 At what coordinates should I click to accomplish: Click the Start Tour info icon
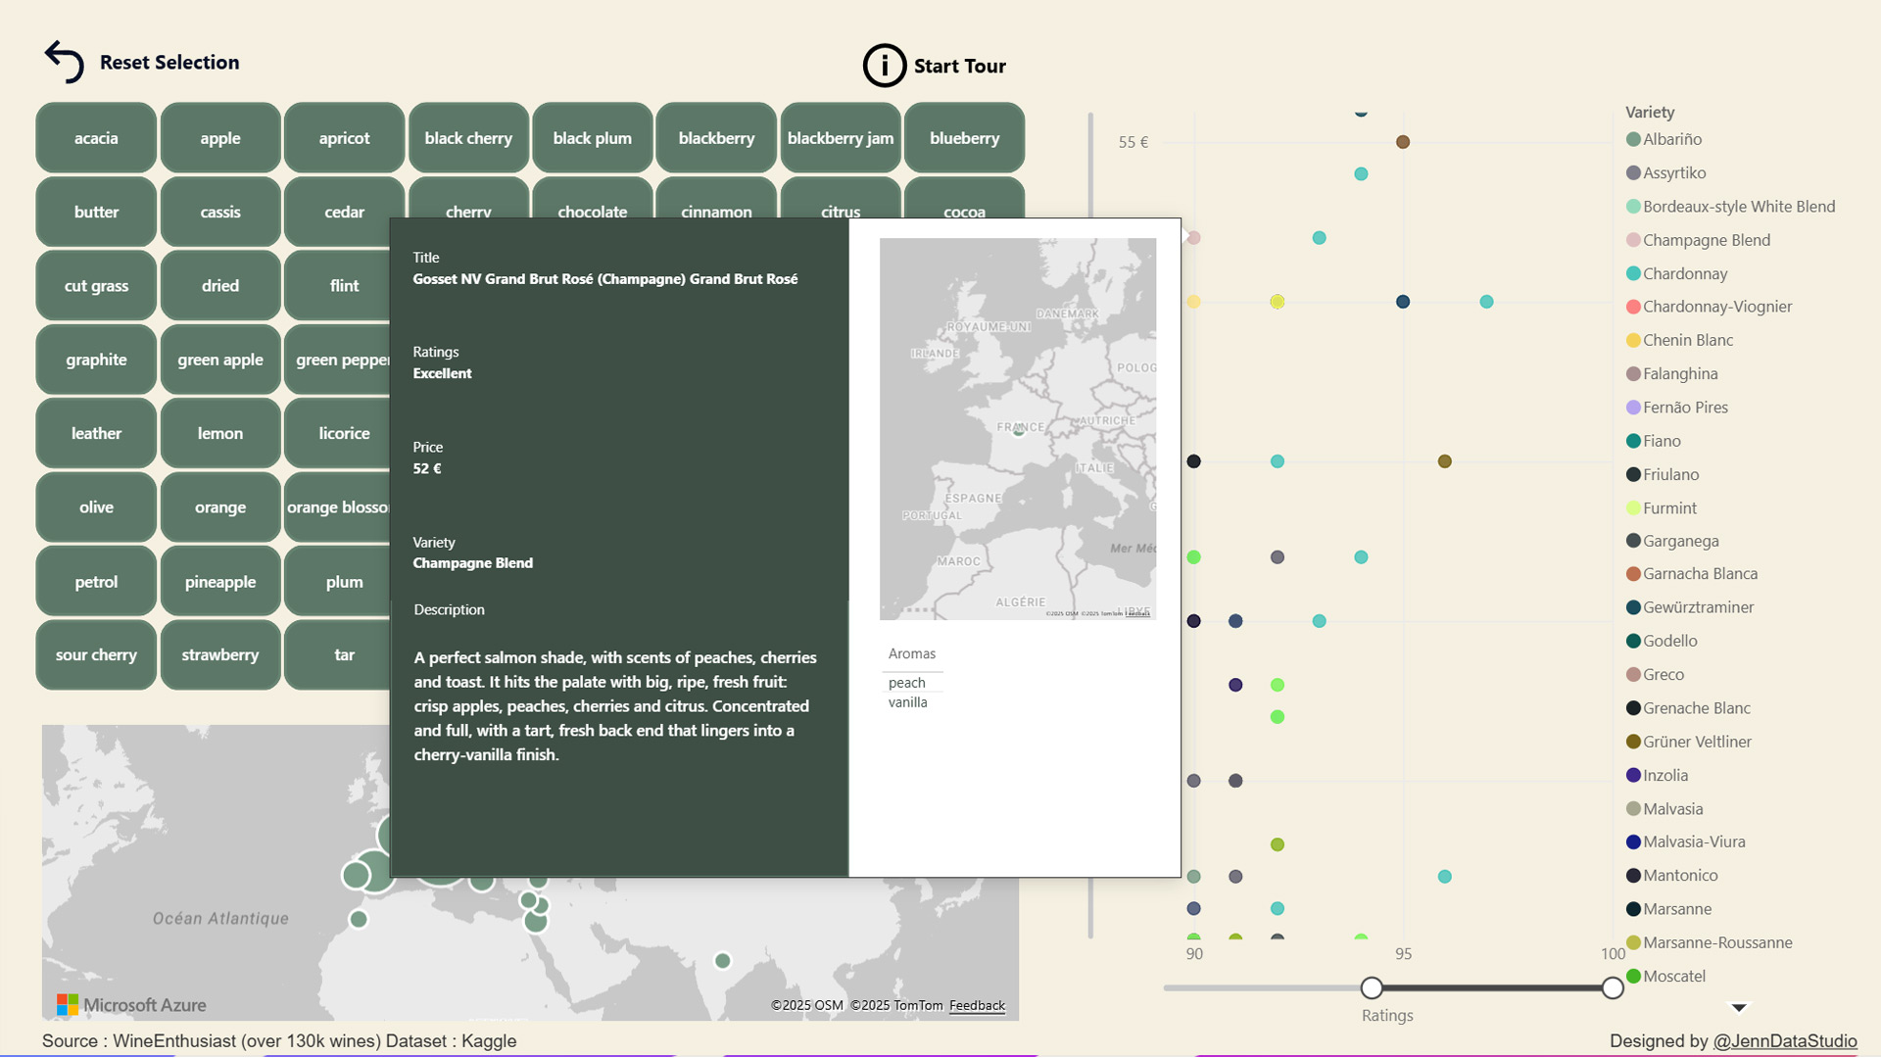pos(884,66)
